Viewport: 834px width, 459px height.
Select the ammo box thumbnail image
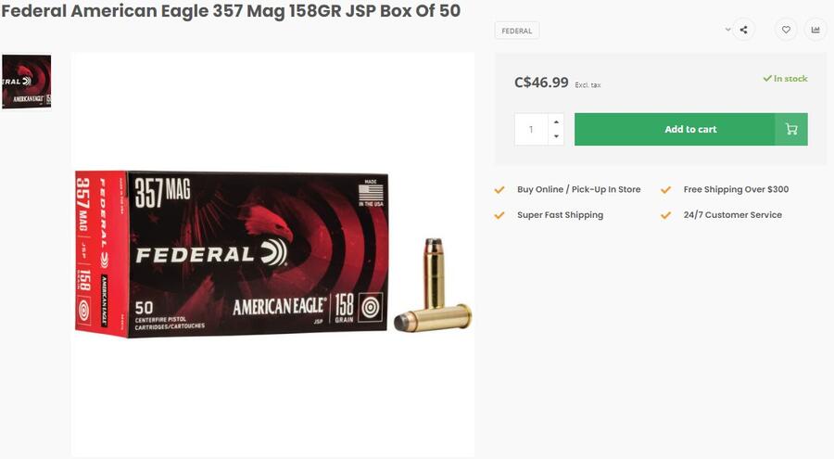tap(27, 82)
